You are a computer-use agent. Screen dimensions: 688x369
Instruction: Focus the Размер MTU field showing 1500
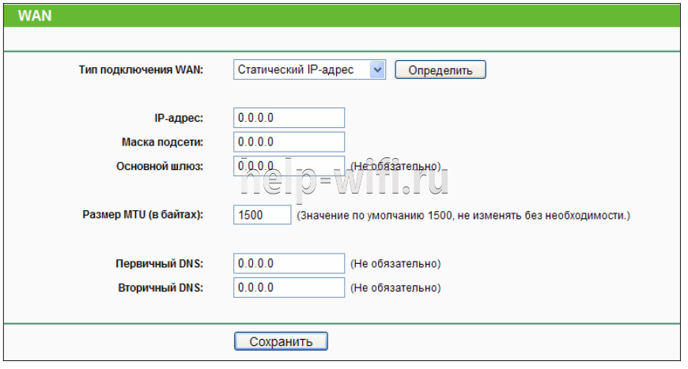pos(263,215)
